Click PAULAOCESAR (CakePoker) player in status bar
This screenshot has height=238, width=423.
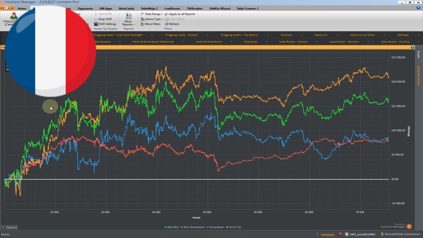400,234
